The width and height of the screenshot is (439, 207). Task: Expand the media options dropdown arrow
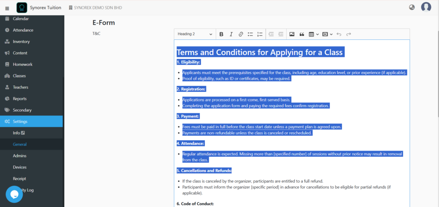click(331, 34)
